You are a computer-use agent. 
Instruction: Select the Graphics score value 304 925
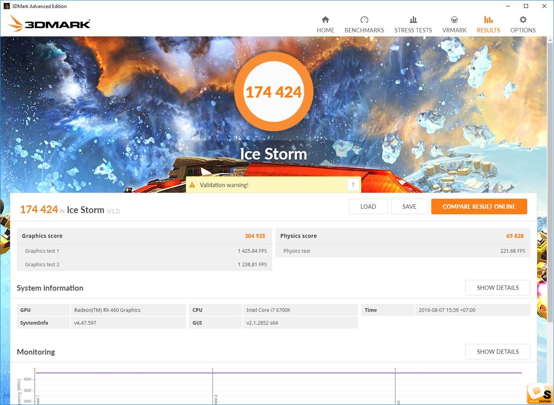(x=255, y=236)
